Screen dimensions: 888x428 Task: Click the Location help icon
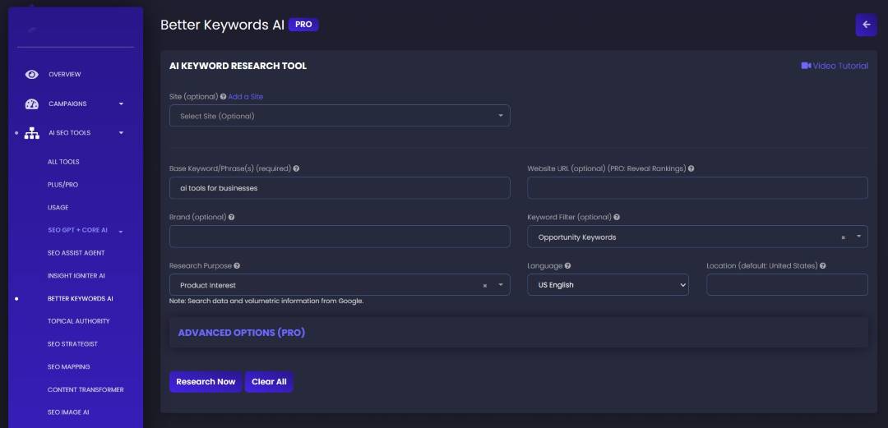pos(822,265)
